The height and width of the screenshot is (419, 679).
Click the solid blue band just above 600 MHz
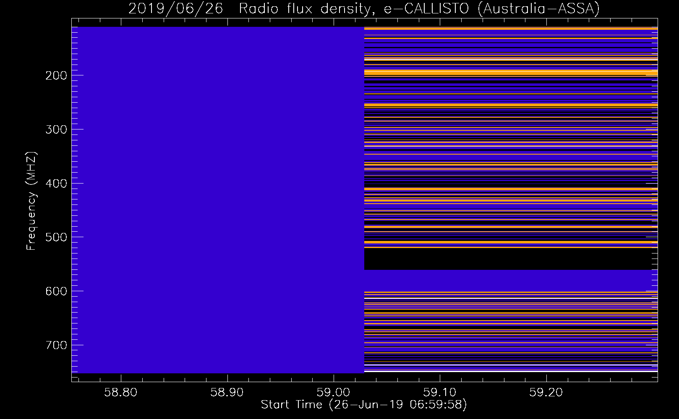coord(511,280)
